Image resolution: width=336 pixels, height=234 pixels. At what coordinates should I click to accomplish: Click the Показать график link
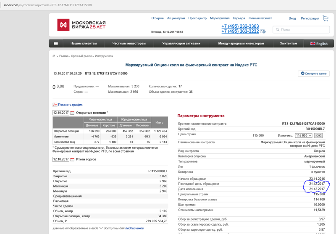point(70,105)
